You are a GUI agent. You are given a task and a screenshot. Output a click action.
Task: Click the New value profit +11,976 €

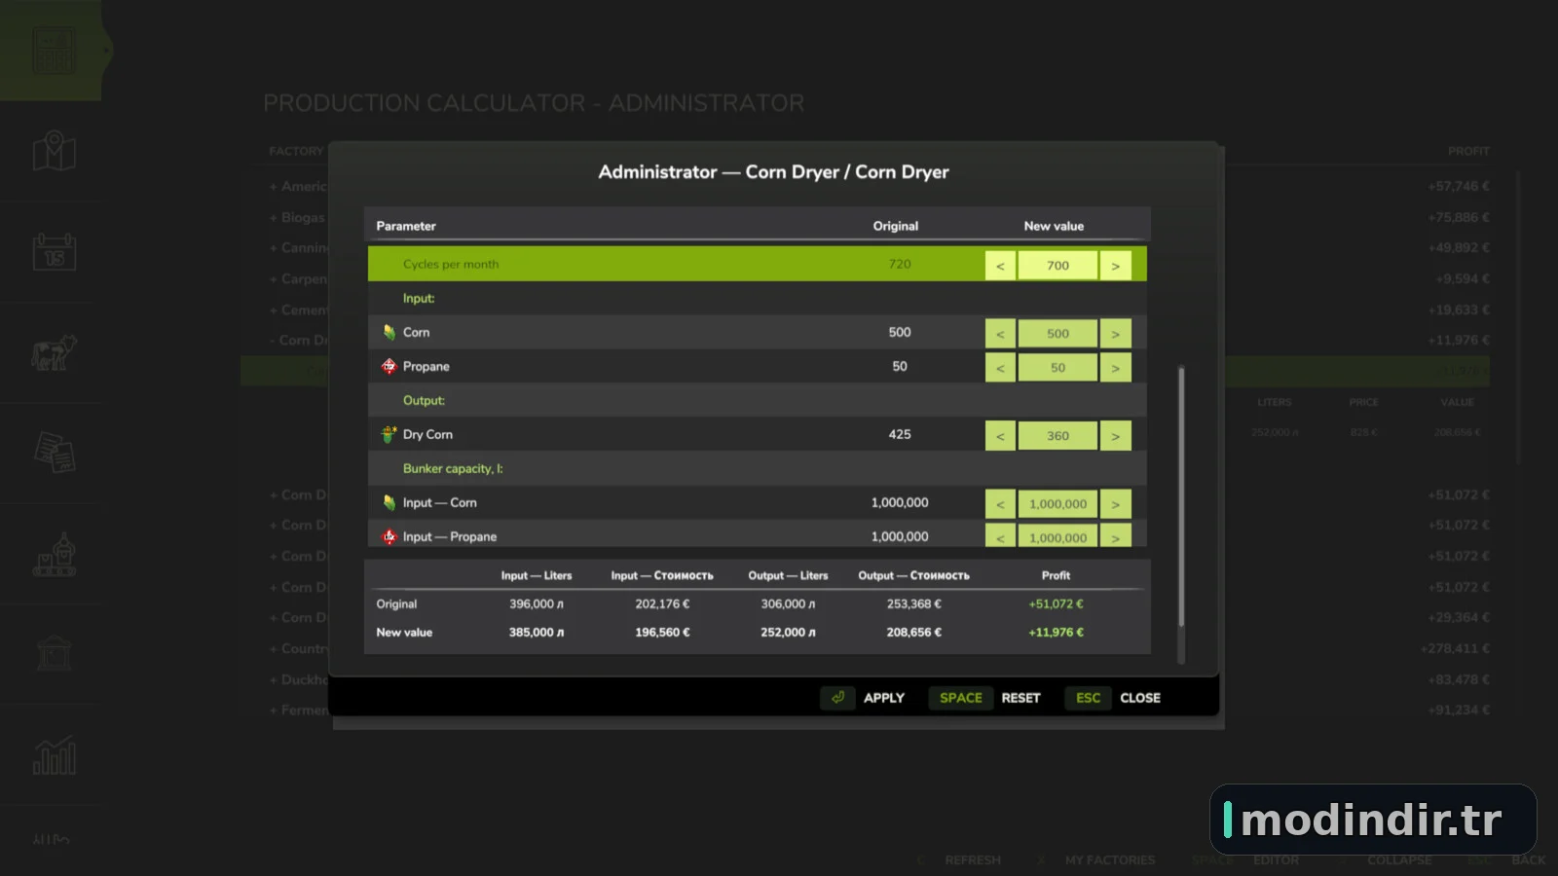click(x=1056, y=632)
